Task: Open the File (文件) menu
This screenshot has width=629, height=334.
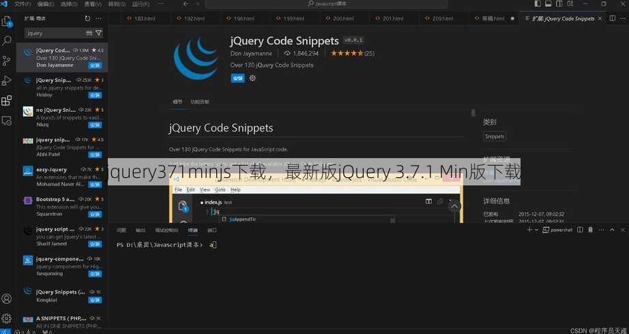Action: (x=22, y=4)
